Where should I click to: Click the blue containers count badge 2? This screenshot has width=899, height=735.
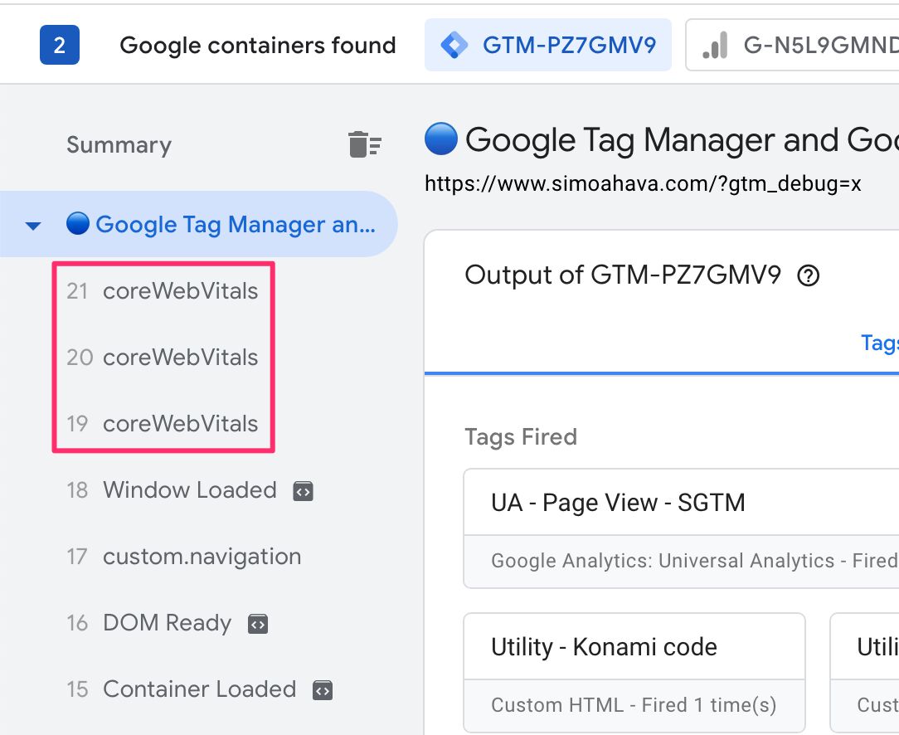click(60, 45)
